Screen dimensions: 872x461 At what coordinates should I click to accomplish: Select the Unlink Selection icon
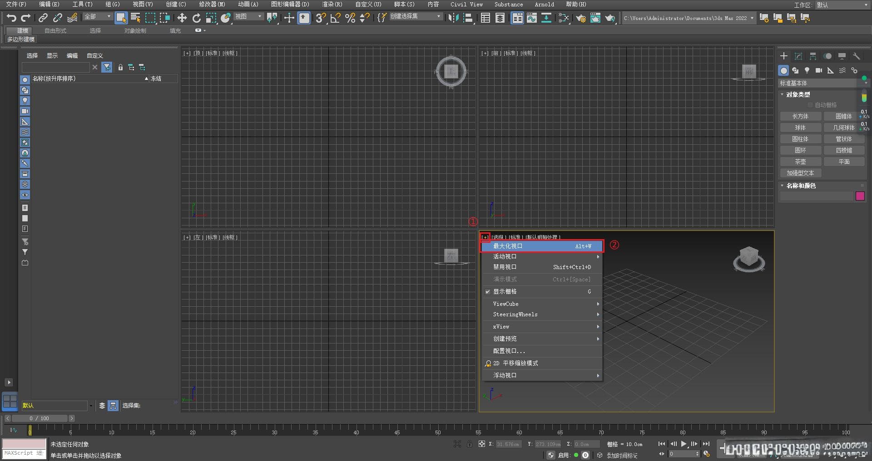tap(58, 18)
